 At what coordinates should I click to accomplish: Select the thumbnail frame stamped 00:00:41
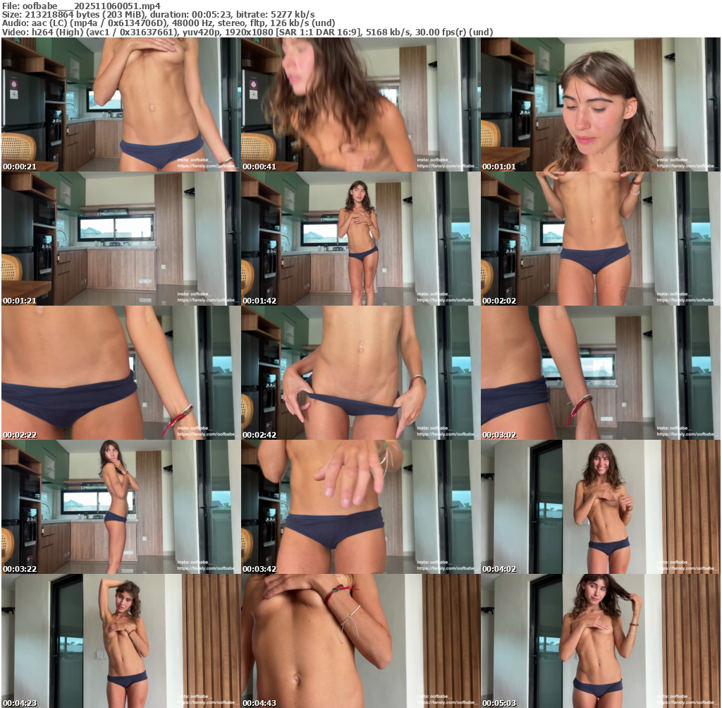[361, 104]
